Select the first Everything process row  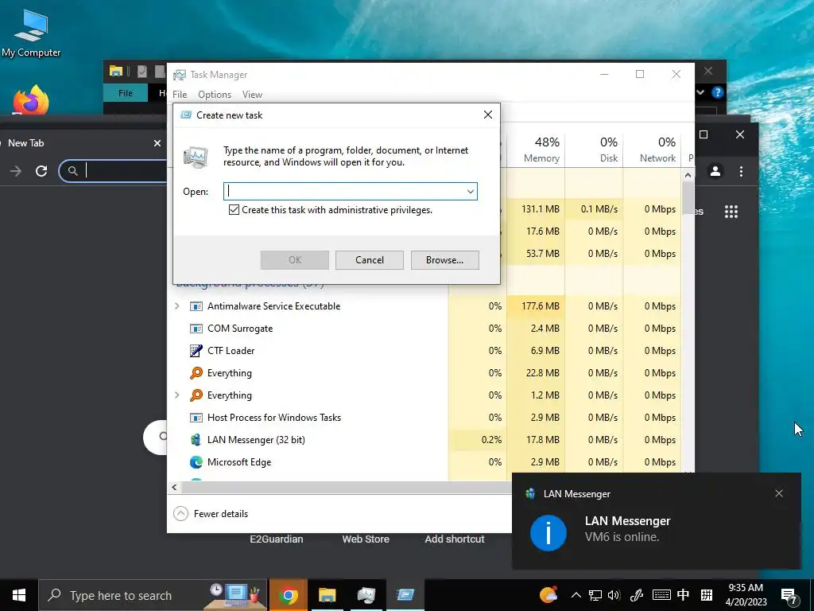pos(426,373)
